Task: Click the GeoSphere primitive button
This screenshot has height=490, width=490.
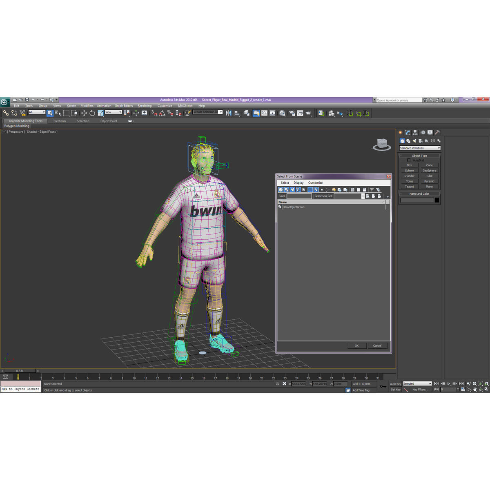Action: pos(430,171)
